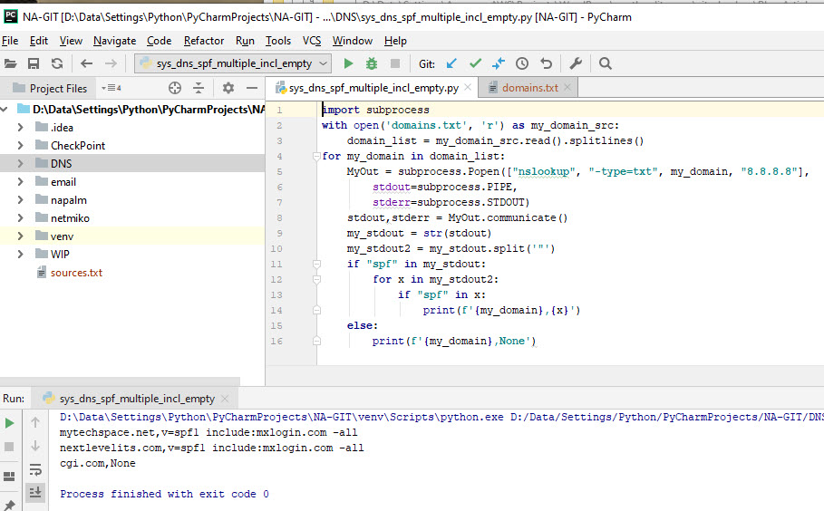Select sources.txt in the project tree

point(76,273)
